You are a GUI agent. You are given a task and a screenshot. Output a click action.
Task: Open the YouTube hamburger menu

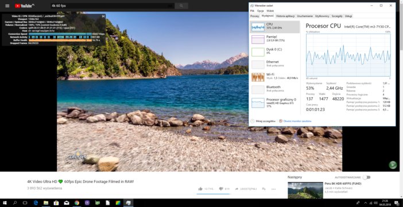(7, 6)
